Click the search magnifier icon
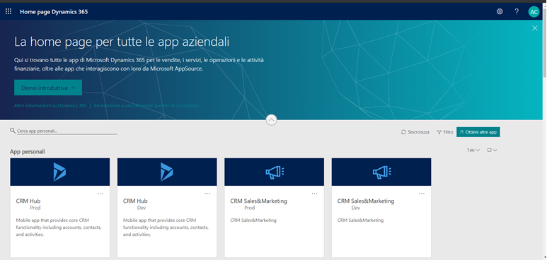 (x=13, y=131)
